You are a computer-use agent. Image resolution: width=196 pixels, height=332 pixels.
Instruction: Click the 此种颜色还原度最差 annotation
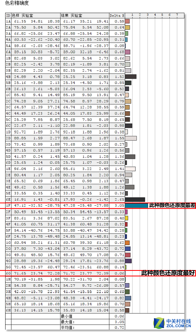point(172,205)
